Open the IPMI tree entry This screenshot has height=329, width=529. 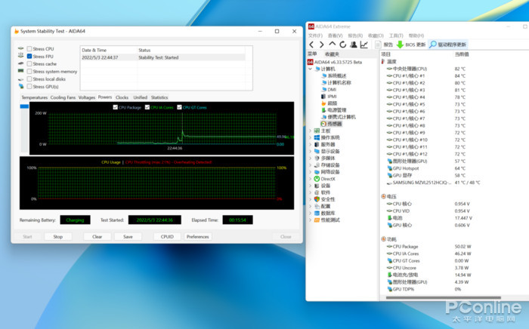click(x=329, y=97)
